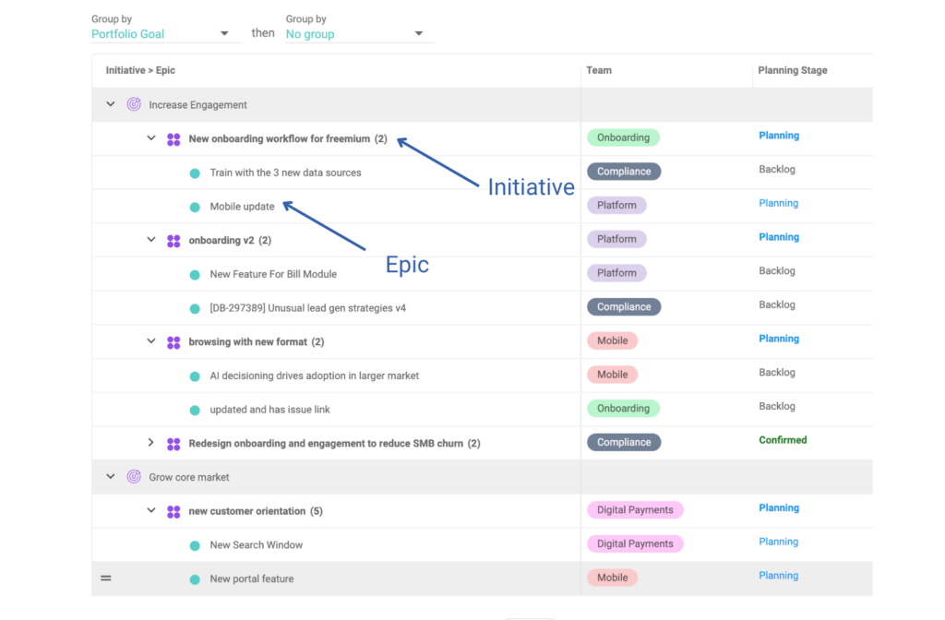Click Mobile team tag on browsing with new format row

613,340
